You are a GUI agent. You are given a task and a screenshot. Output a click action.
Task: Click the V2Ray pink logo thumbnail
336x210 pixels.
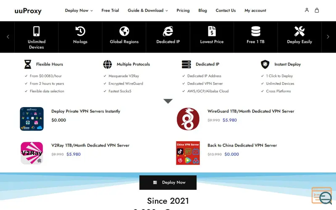[x=32, y=153]
